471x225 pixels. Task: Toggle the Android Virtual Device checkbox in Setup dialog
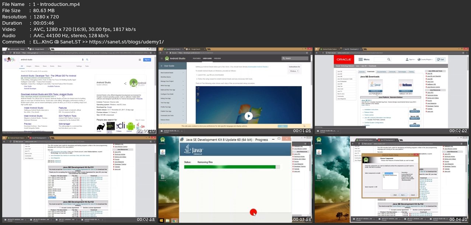pyautogui.click(x=383, y=175)
